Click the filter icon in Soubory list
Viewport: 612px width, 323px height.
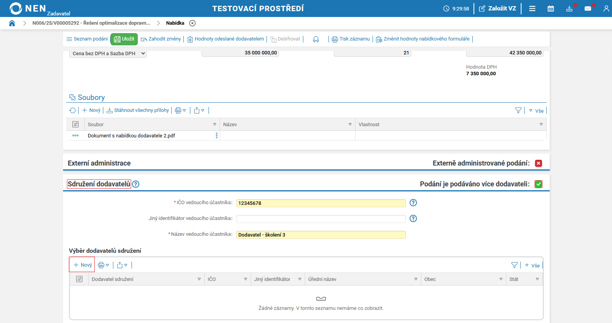click(x=518, y=110)
